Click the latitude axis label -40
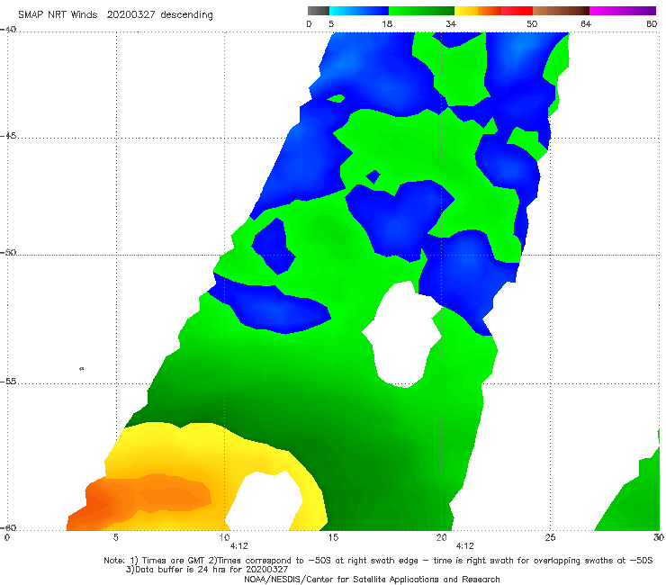666x585 pixels. [x=8, y=30]
